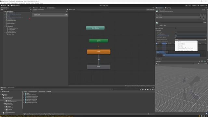Switch to the Parameters tab in Animator
Viewport: 208px width, 117px height.
tap(41, 10)
